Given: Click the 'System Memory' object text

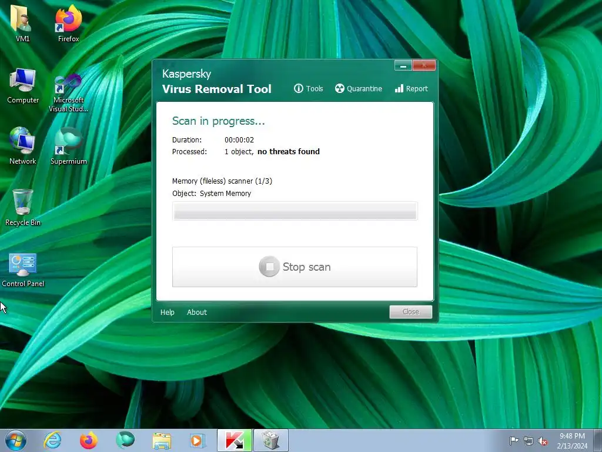Looking at the screenshot, I should pyautogui.click(x=225, y=193).
